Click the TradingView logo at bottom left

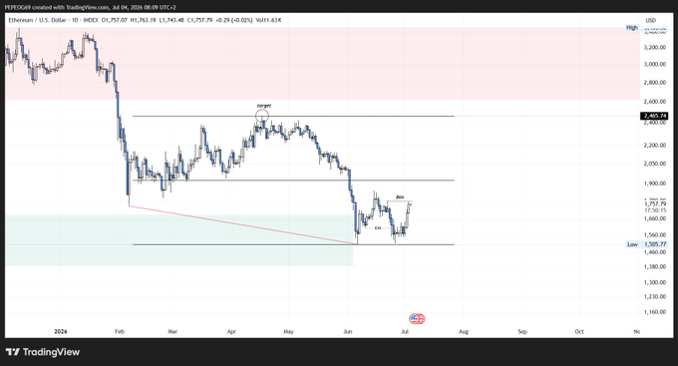(x=42, y=352)
